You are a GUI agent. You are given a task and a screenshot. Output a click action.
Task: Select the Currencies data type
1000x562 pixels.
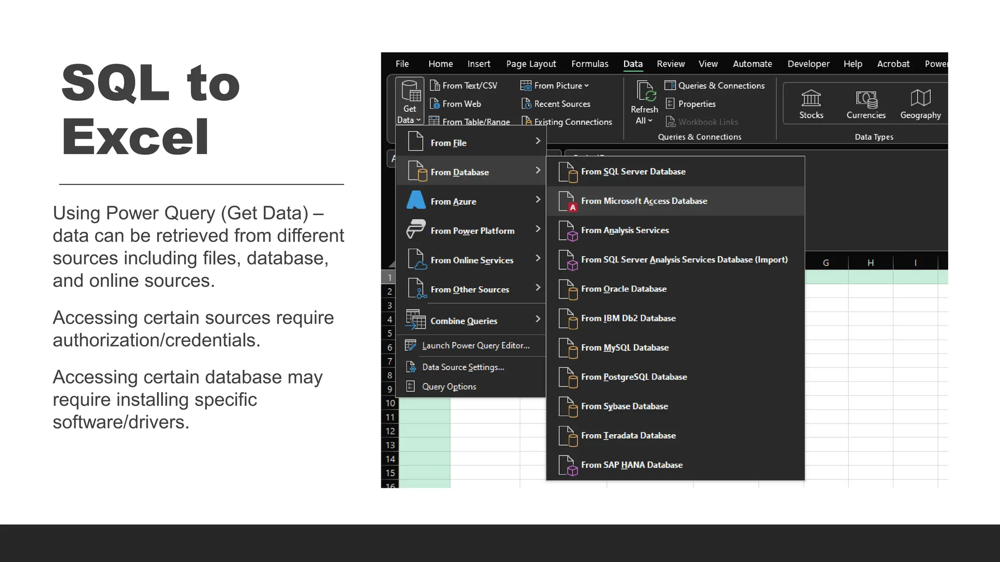[866, 104]
